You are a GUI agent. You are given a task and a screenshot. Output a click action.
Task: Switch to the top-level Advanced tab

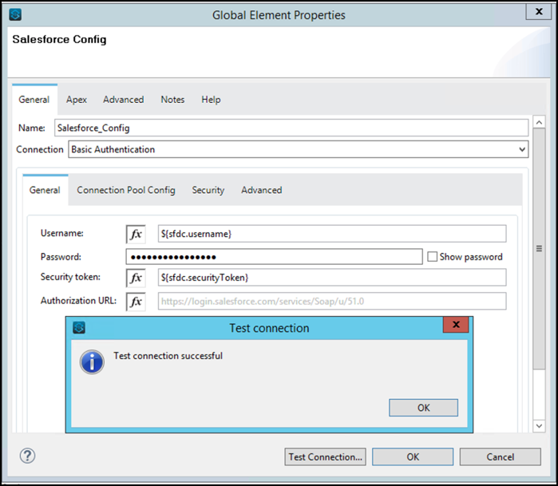(124, 100)
